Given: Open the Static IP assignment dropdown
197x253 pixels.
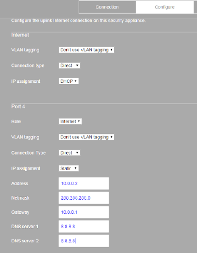Looking at the screenshot, I should pos(68,168).
